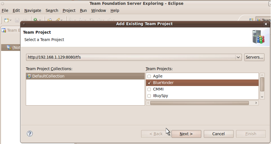The width and height of the screenshot is (271, 144).
Task: Check the IBuySpy project checkbox
Action: tap(149, 96)
